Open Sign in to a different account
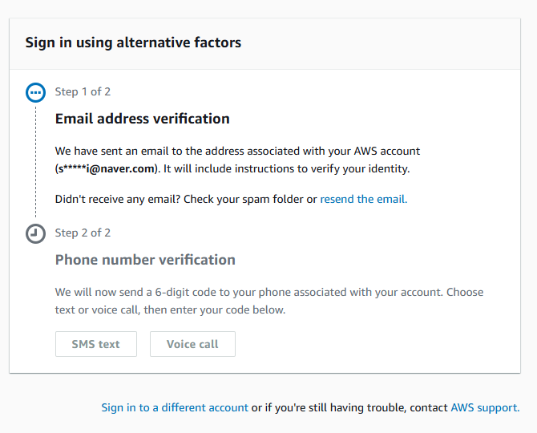This screenshot has height=433, width=537. point(175,407)
